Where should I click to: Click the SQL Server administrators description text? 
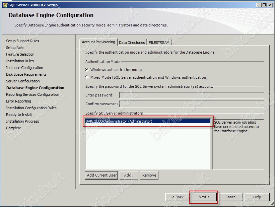pos(236,127)
